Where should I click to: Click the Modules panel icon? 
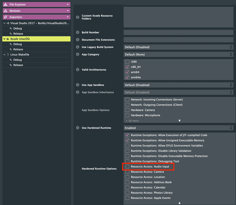pyautogui.click(x=5, y=11)
